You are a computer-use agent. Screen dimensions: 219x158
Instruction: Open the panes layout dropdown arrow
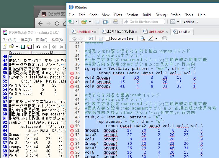click(x=178, y=22)
